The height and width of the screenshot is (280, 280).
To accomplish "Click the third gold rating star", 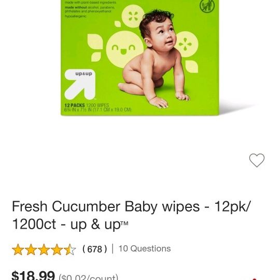I will (44, 249).
